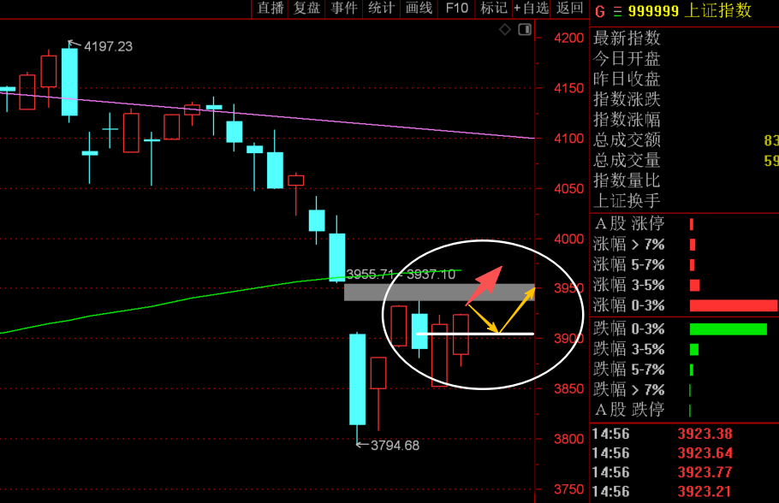The image size is (779, 503).
Task: Click the 3955.71 - 3937.10 gap label
Action: pos(401,274)
